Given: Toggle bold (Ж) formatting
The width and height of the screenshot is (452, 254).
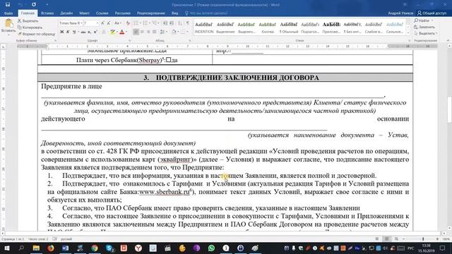Looking at the screenshot, I should coord(61,32).
